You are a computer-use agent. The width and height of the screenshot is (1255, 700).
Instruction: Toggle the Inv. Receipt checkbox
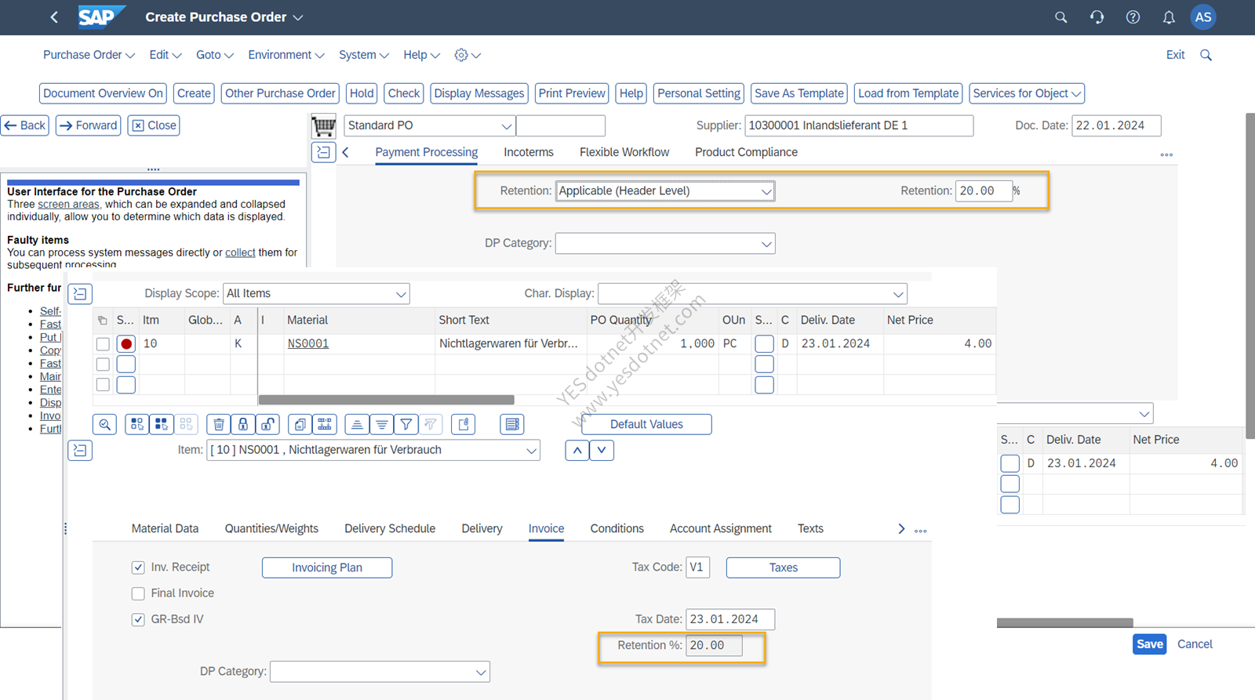(x=138, y=568)
